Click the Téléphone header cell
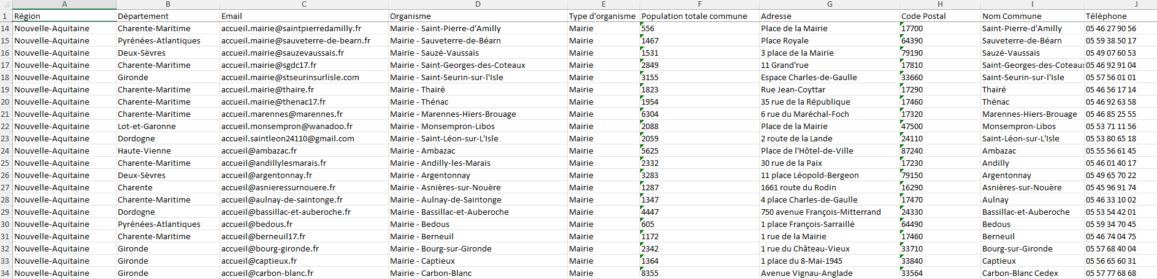1157x279 pixels. [x=1120, y=16]
